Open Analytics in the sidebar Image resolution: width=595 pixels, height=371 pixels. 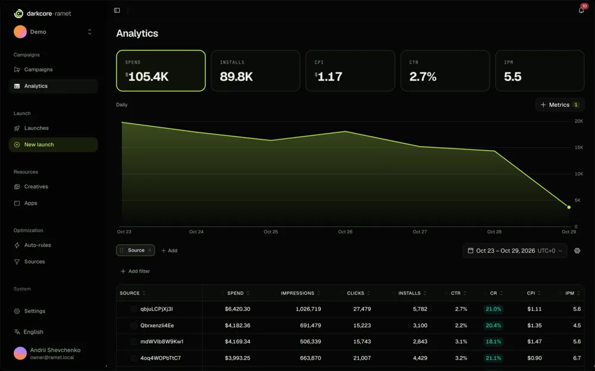point(53,86)
